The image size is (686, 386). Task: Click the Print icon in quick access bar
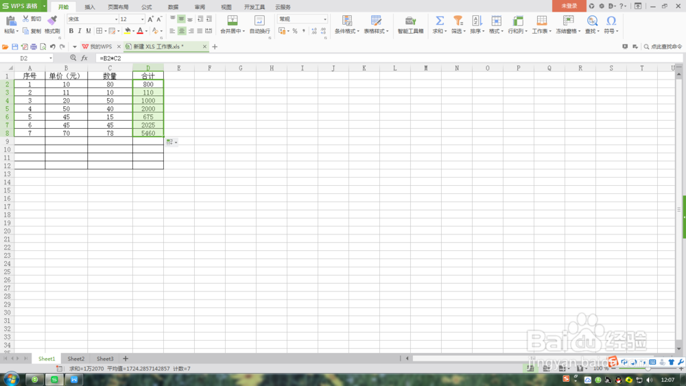(x=34, y=47)
